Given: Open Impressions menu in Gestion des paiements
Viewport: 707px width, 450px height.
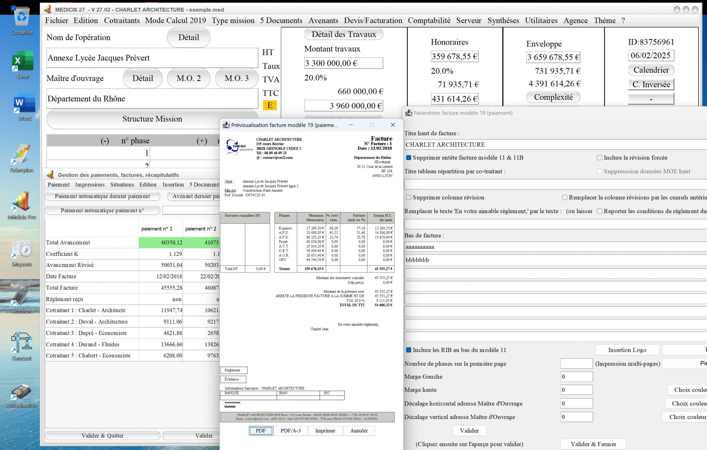Looking at the screenshot, I should click(x=90, y=184).
